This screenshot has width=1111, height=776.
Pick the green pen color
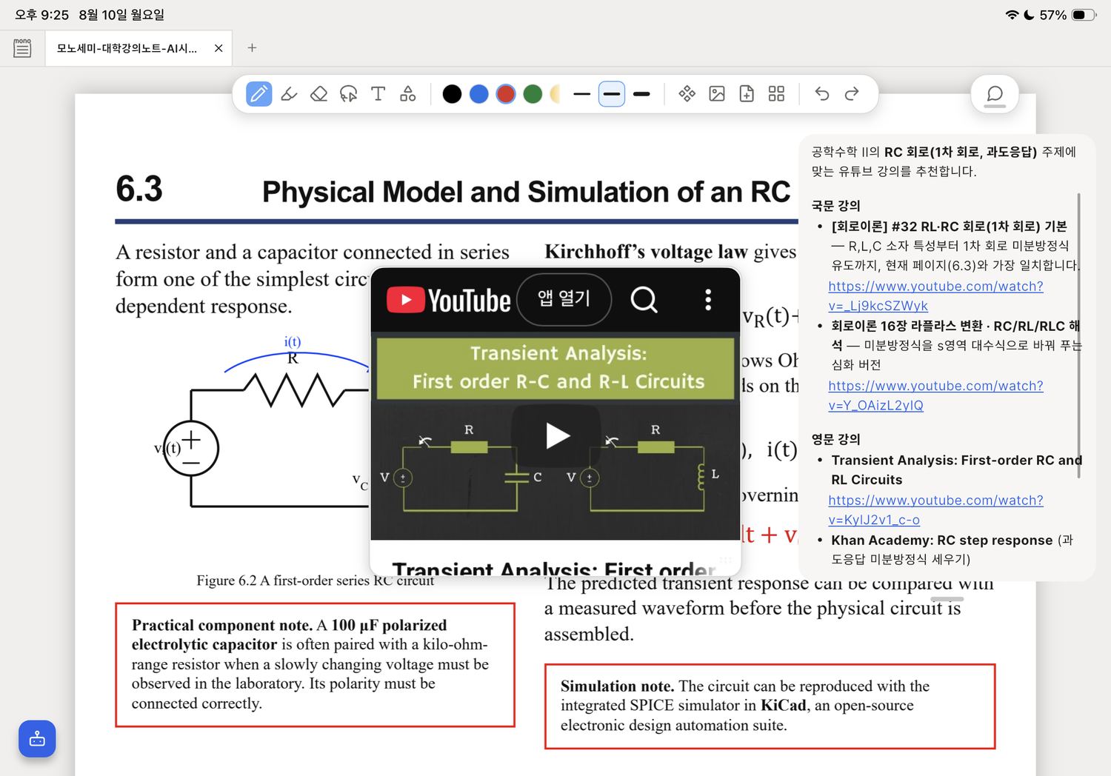533,94
